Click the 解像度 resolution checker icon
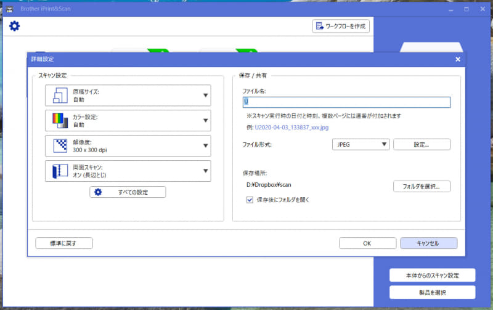 (60, 145)
